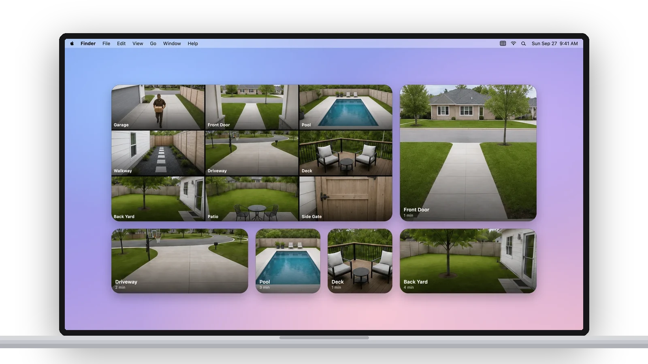The height and width of the screenshot is (364, 648).
Task: Open the Apple menu
Action: coord(72,44)
